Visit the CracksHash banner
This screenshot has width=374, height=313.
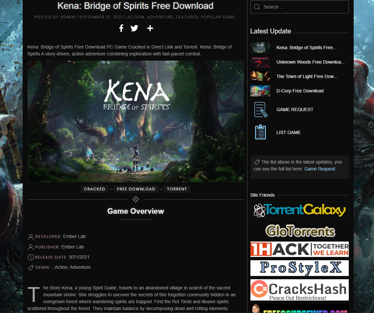pyautogui.click(x=299, y=290)
